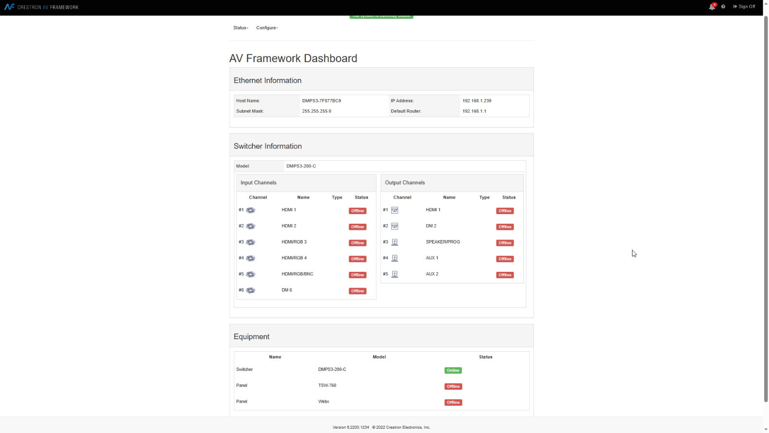Click Offline badge for output DM 2
Viewport: 769px width, 433px height.
(505, 227)
